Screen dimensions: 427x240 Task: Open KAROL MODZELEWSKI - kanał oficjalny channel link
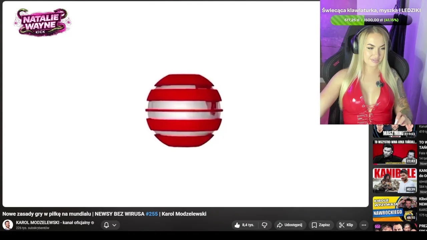(x=53, y=222)
